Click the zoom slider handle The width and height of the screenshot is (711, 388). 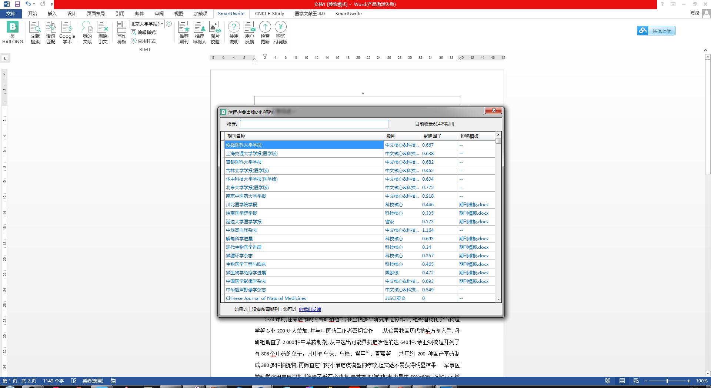pos(667,381)
